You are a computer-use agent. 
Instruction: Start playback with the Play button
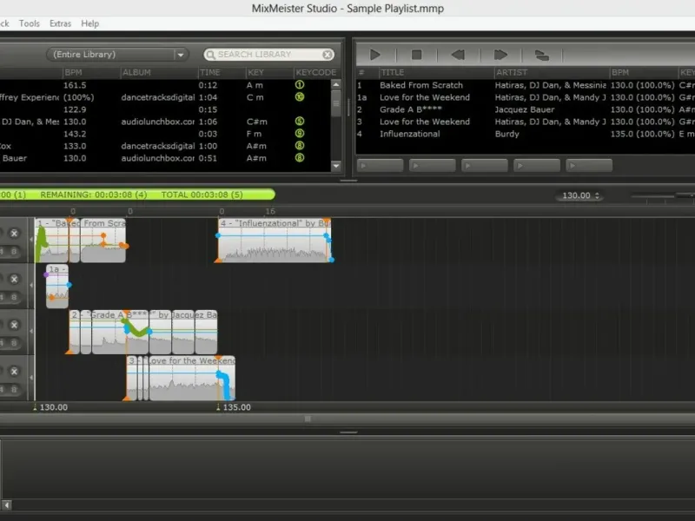point(375,55)
